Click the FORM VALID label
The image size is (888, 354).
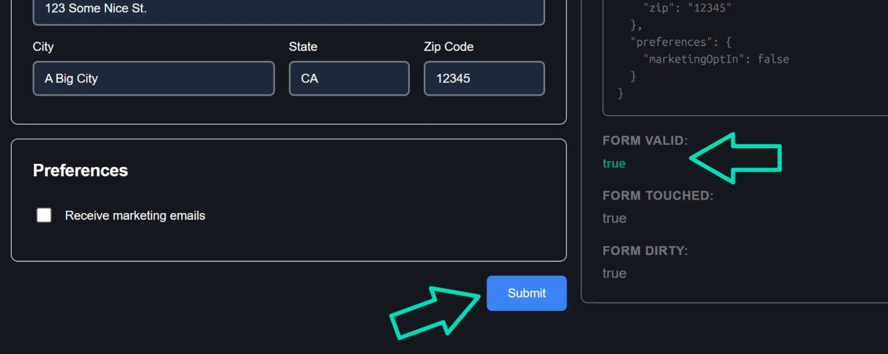point(645,141)
